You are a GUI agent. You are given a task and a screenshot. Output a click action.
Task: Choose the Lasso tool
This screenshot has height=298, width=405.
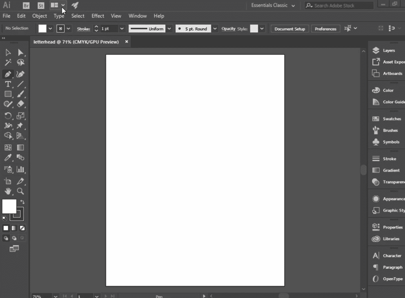click(21, 62)
